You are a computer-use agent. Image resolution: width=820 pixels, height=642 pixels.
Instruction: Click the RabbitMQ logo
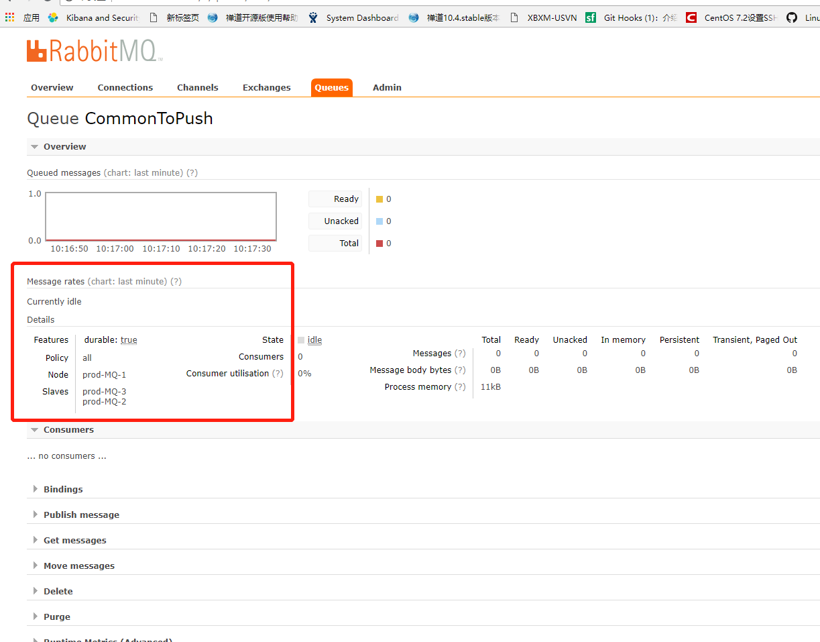point(94,51)
